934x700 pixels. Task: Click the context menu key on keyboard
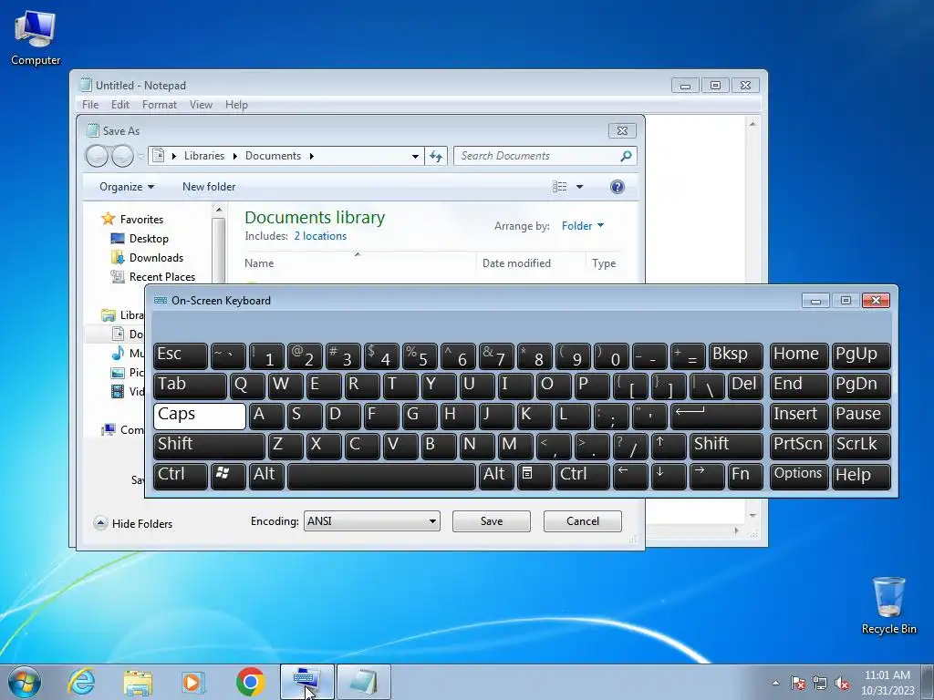coord(534,476)
